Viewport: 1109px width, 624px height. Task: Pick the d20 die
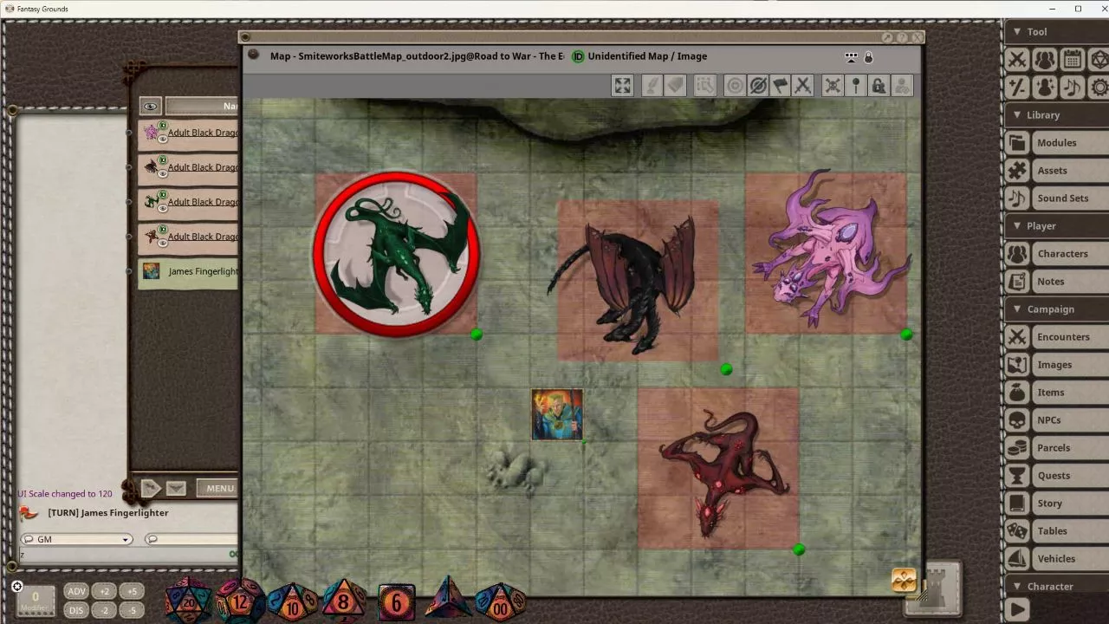[x=188, y=600]
